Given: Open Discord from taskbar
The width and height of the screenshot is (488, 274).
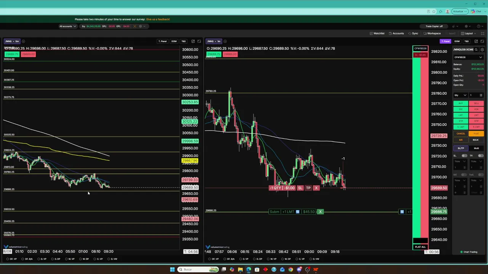Looking at the screenshot, I should (299, 269).
